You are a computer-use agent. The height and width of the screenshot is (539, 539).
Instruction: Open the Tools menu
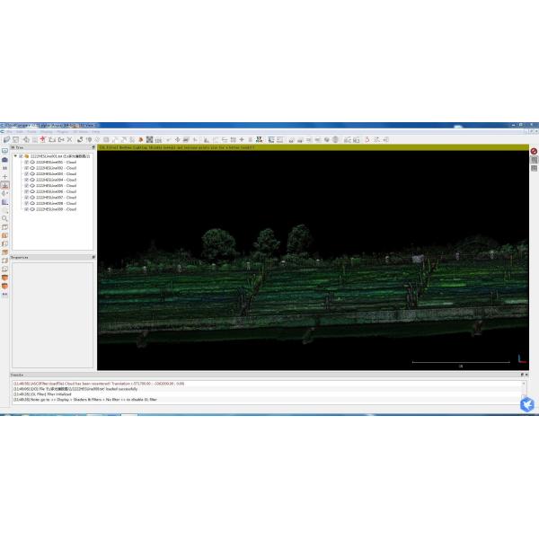31,132
